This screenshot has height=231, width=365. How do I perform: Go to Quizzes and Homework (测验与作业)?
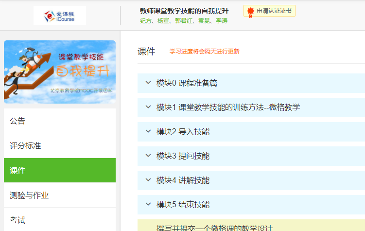point(29,195)
